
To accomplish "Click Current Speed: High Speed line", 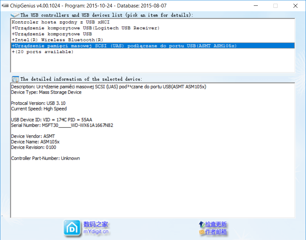I will (39, 109).
